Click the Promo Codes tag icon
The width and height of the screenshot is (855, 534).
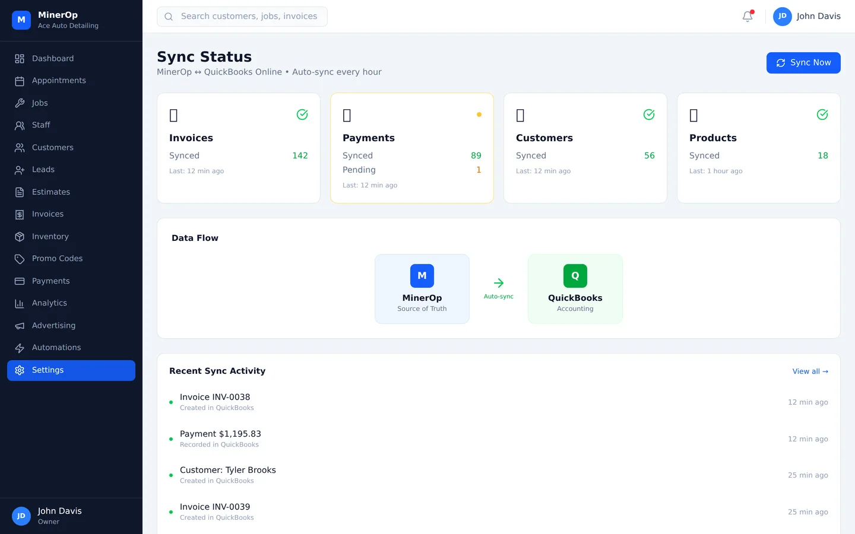click(20, 259)
